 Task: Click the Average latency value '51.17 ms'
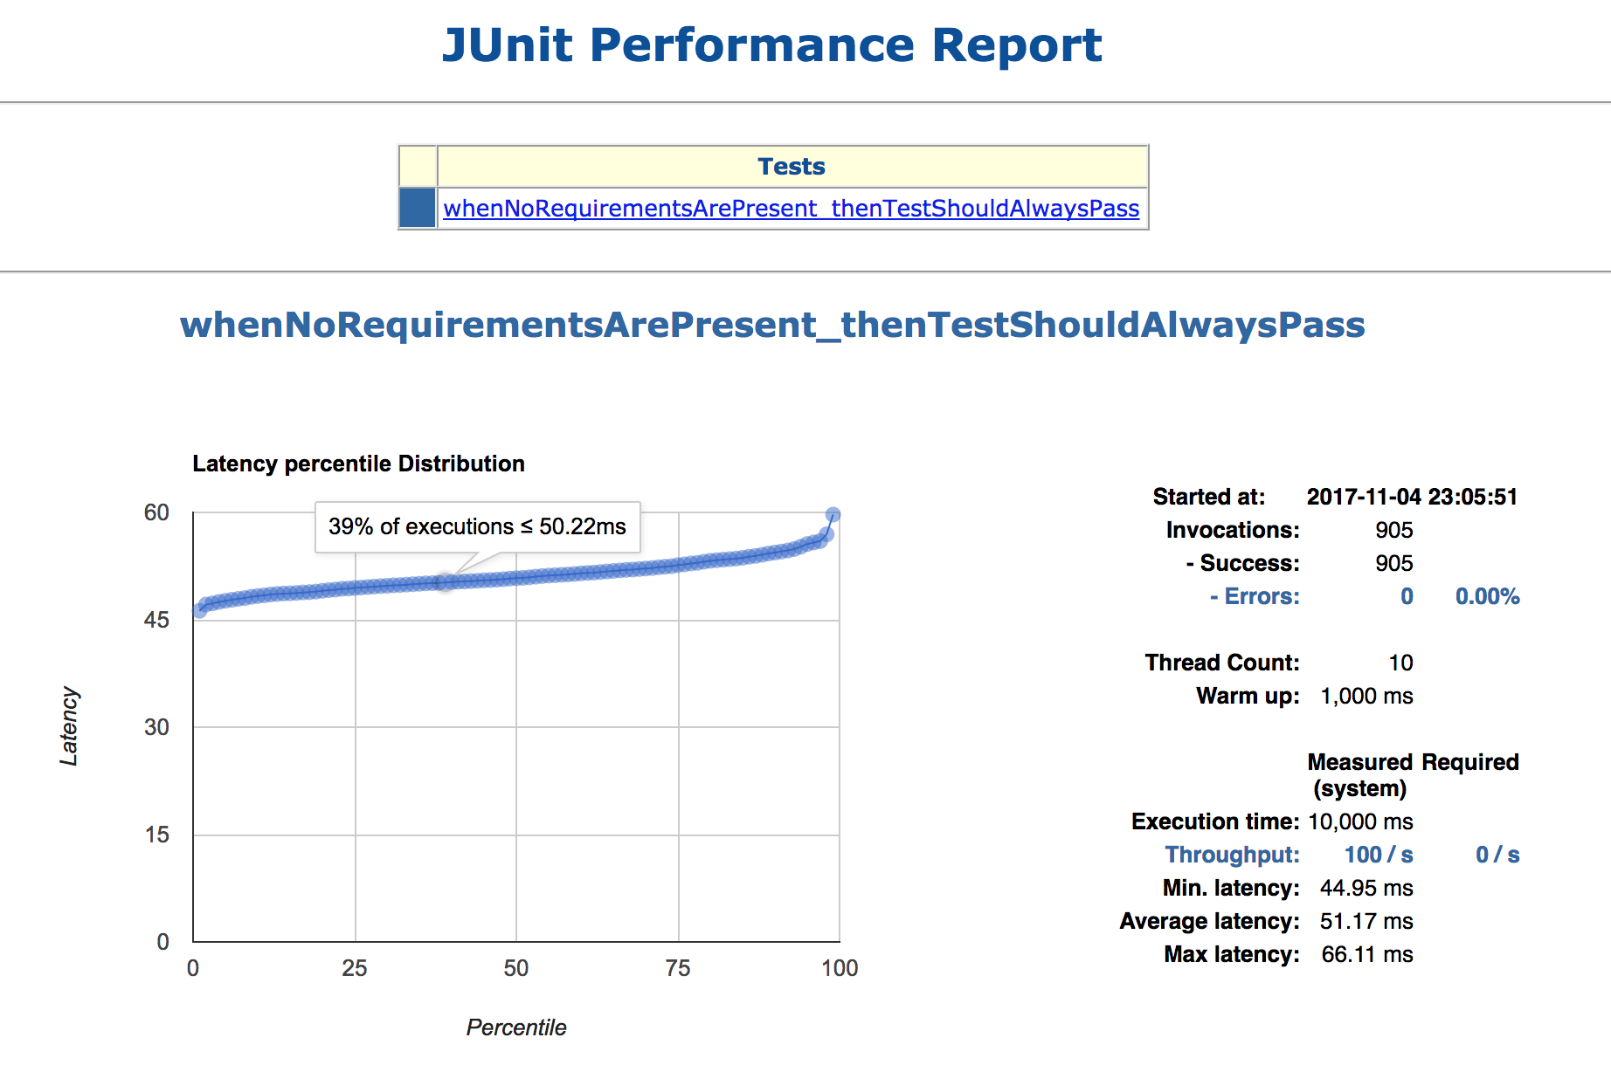tap(1366, 921)
